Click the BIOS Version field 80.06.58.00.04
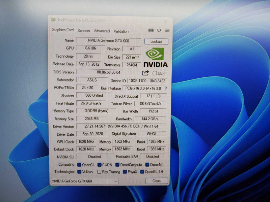Viewport: 270px width, 202px height. [108, 72]
